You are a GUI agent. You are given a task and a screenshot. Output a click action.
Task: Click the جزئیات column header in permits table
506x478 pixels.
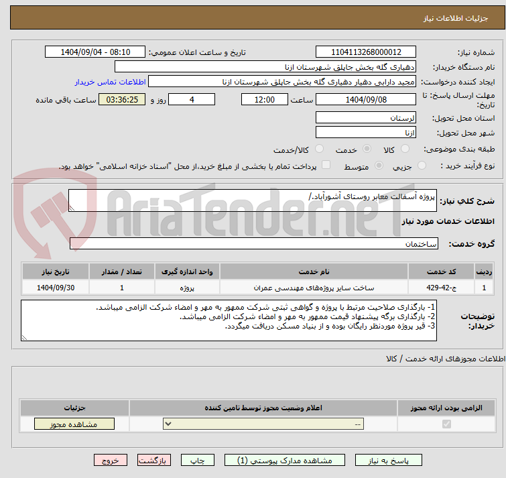click(x=74, y=408)
